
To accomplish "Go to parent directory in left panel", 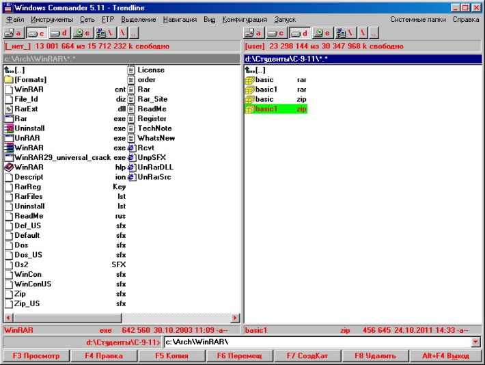I will tap(134, 33).
